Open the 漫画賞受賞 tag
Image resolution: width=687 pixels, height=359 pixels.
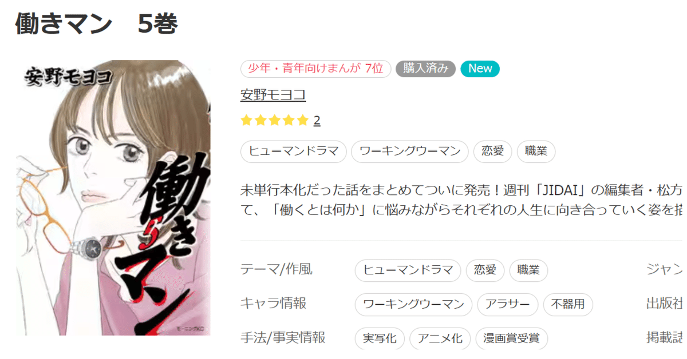512,338
